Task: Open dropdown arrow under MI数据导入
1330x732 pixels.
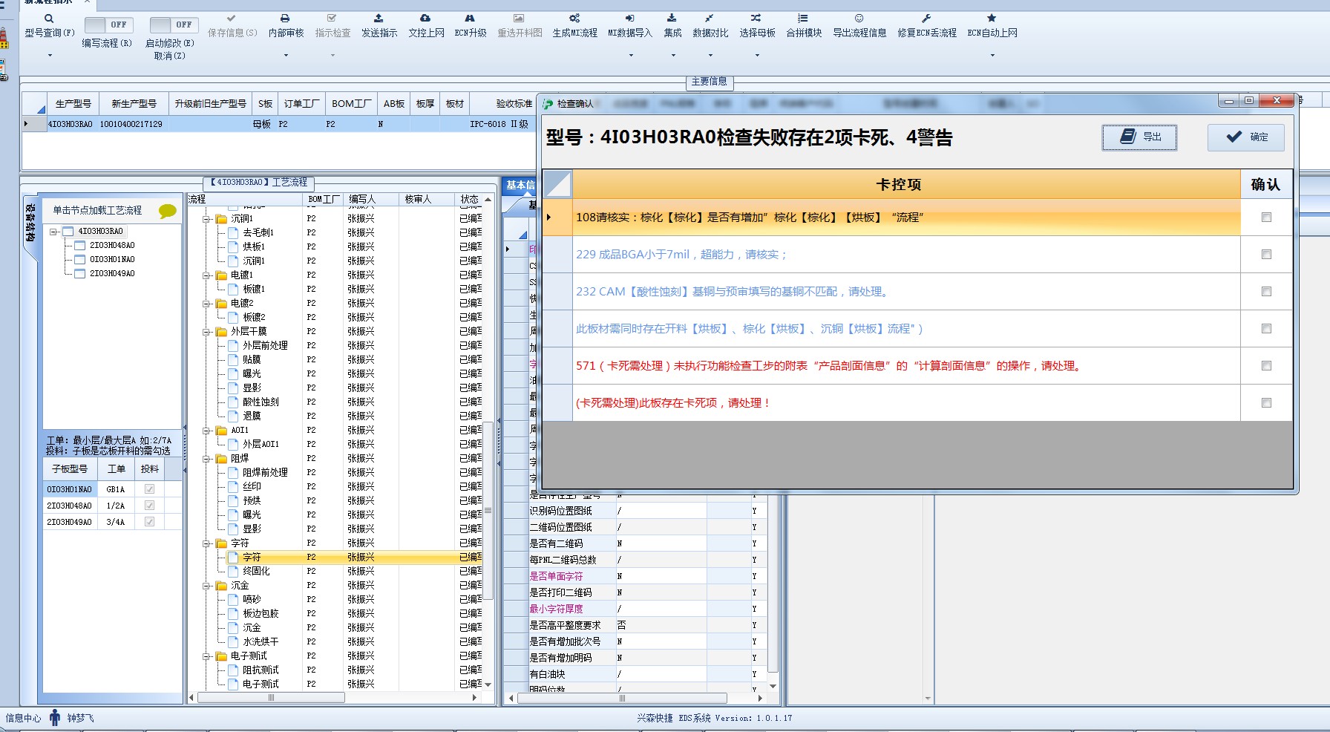Action: point(631,56)
